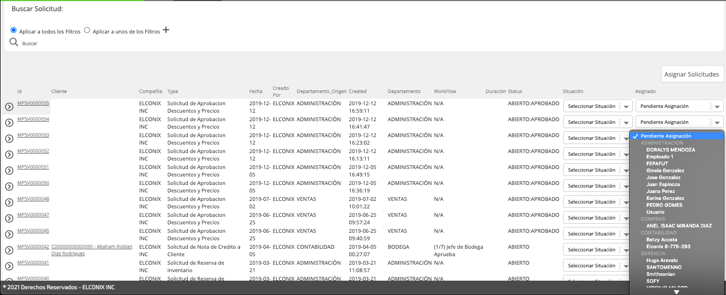The image size is (726, 295).
Task: Open Situación dropdown for MPSV0000055
Action: tap(598, 106)
